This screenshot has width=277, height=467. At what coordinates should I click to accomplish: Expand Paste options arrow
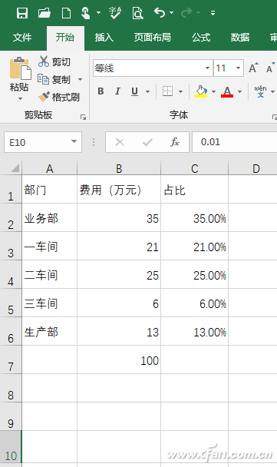pyautogui.click(x=20, y=98)
